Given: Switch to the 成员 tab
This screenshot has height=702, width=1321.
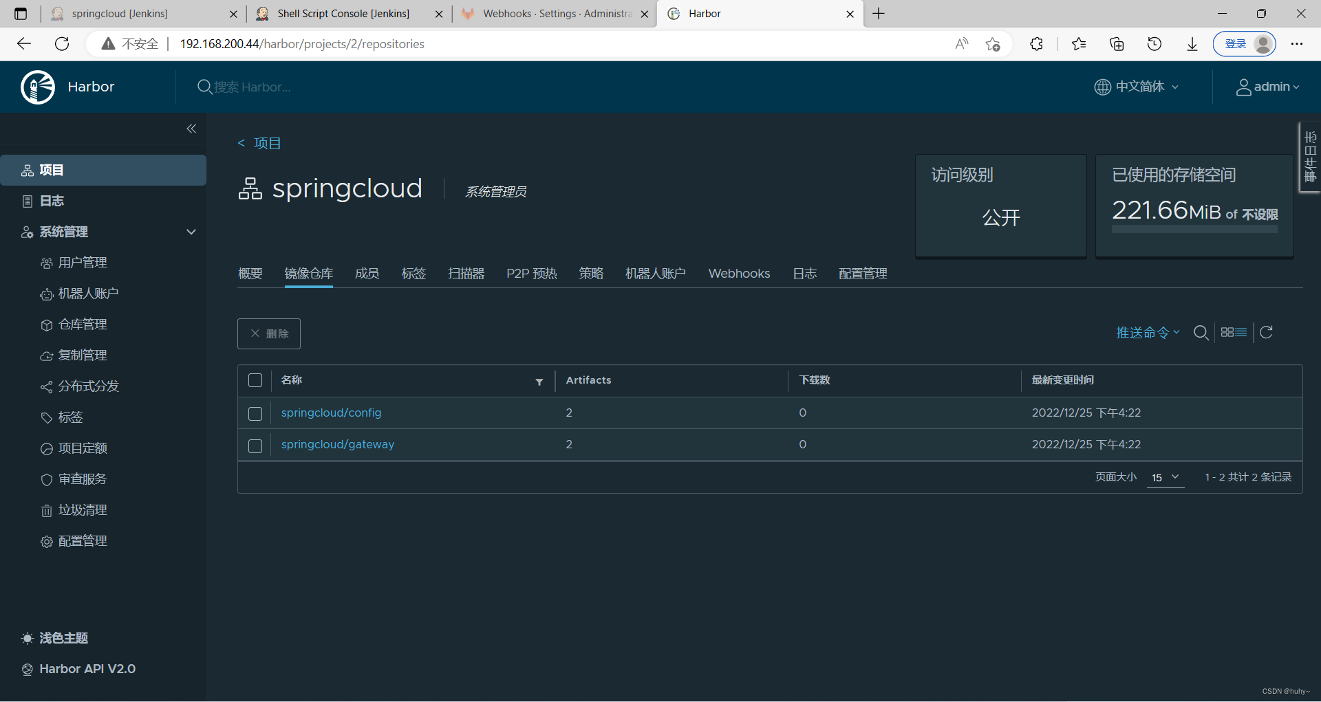Looking at the screenshot, I should click(367, 274).
